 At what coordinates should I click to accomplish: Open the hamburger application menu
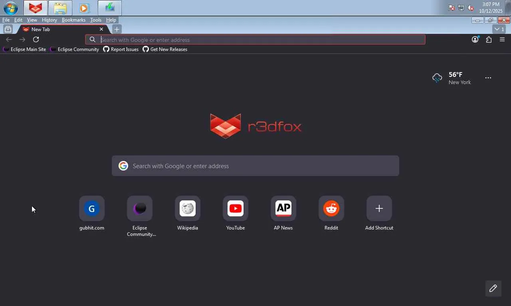502,39
